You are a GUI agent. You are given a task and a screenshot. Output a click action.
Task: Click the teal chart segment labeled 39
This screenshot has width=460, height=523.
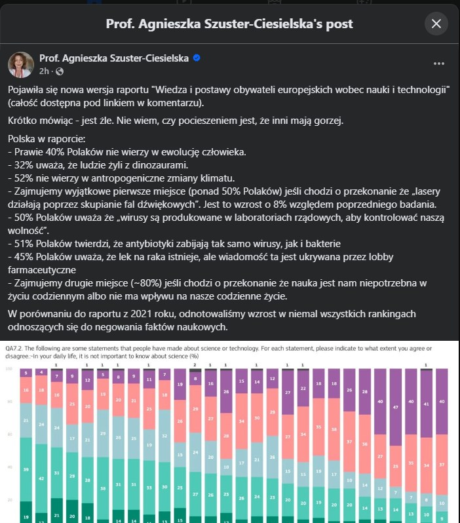tap(26, 470)
